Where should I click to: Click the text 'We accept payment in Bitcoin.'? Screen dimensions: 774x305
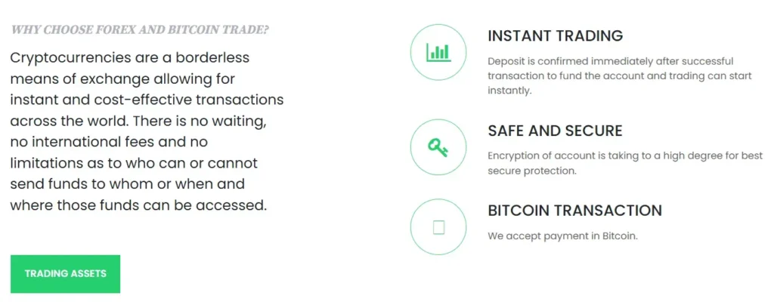pyautogui.click(x=562, y=236)
